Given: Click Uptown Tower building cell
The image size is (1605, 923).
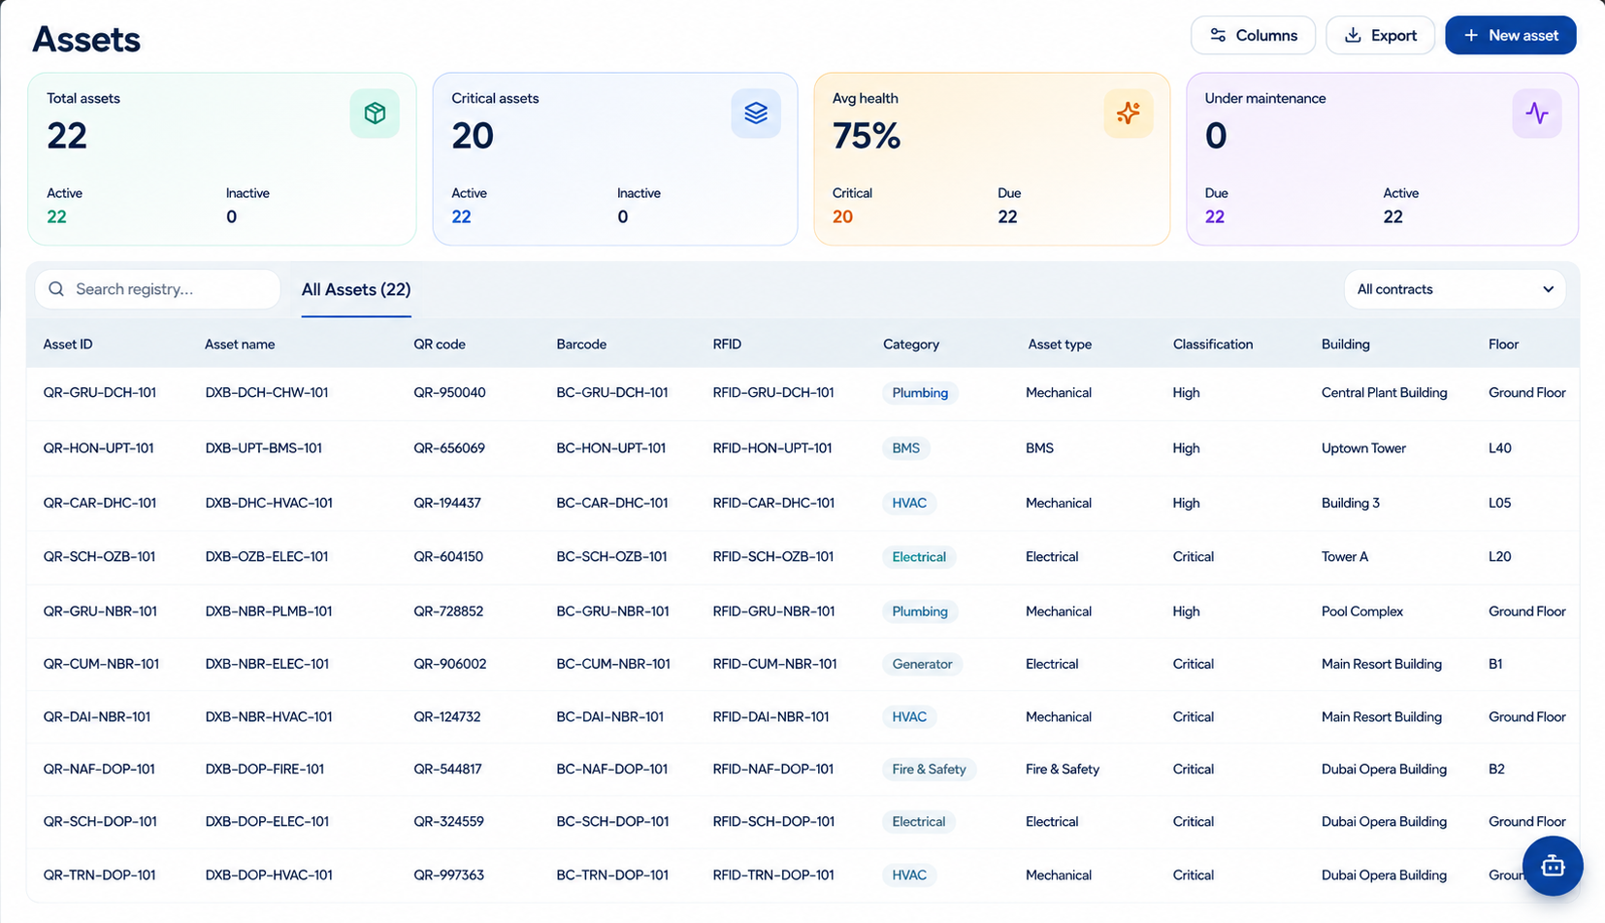Looking at the screenshot, I should [x=1363, y=448].
